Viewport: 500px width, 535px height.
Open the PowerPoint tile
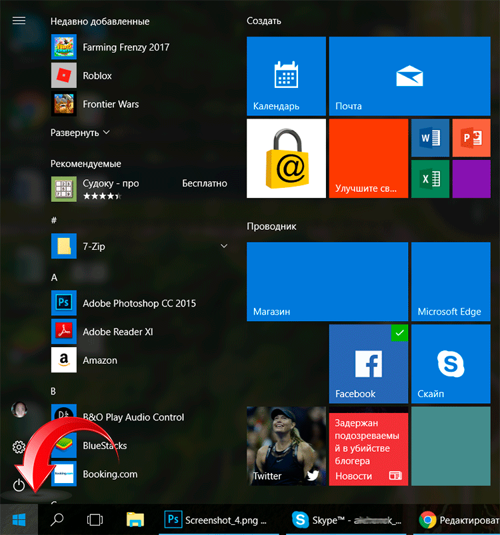point(471,138)
